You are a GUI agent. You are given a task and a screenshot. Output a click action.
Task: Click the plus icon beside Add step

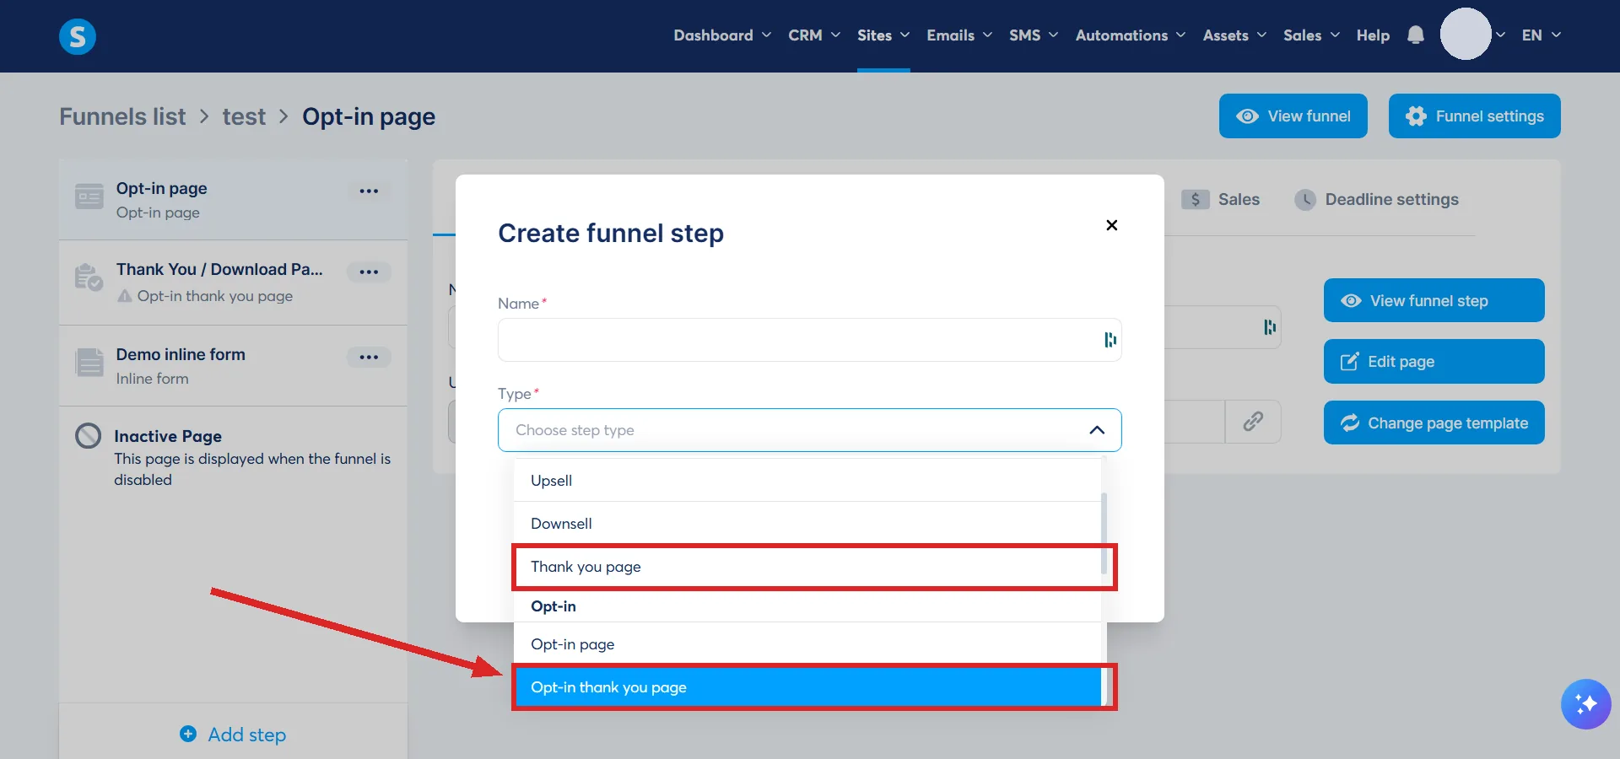click(188, 734)
